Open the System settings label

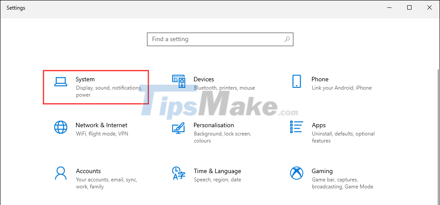[85, 79]
